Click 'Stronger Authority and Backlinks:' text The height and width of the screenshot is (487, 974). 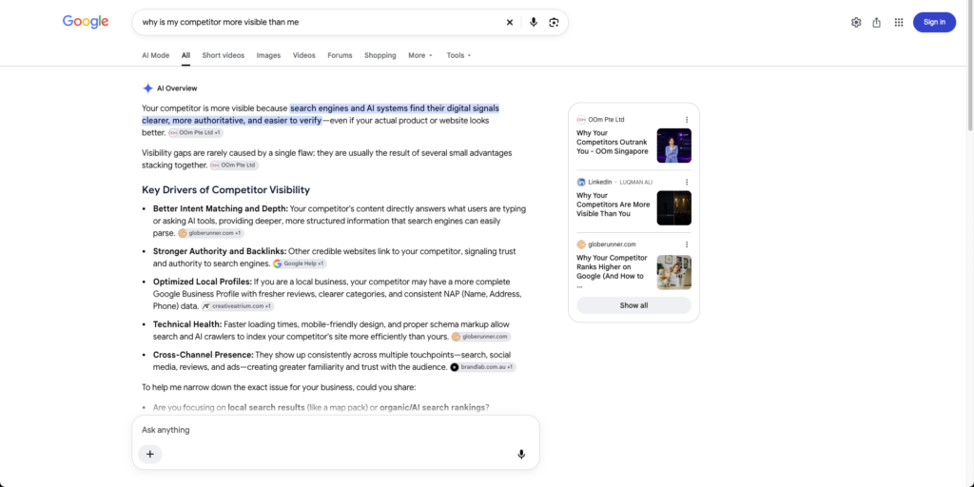click(x=220, y=251)
